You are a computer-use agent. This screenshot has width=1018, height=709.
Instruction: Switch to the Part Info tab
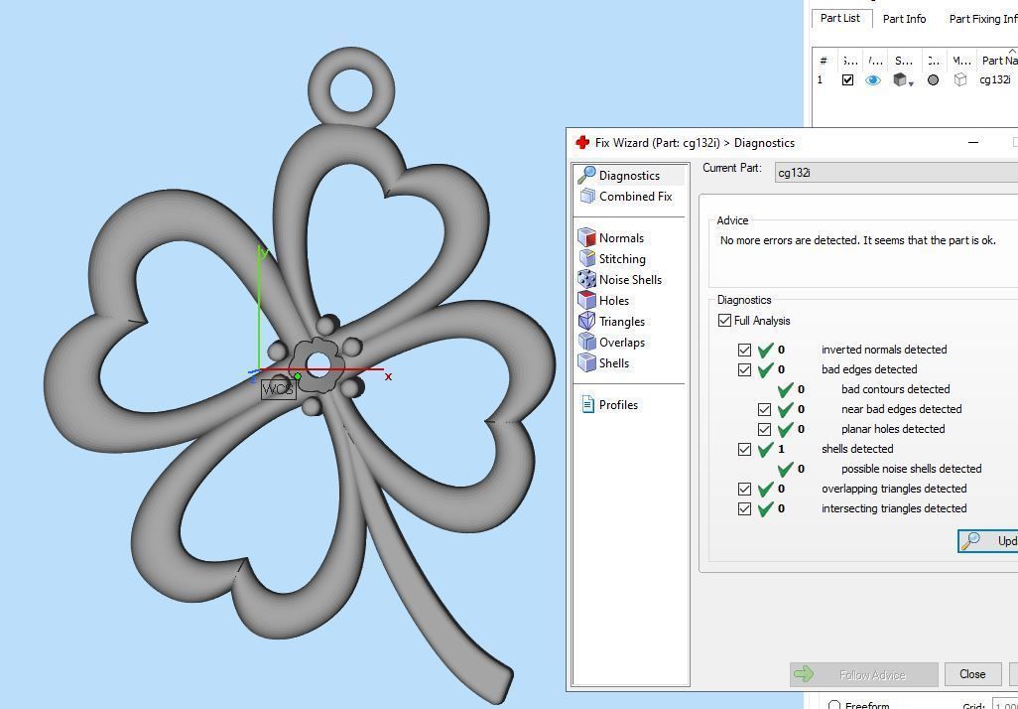(904, 19)
